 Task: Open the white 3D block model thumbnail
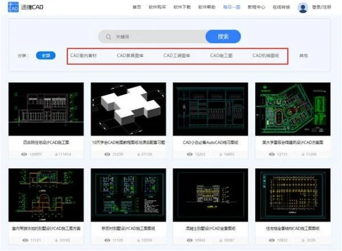[128, 109]
